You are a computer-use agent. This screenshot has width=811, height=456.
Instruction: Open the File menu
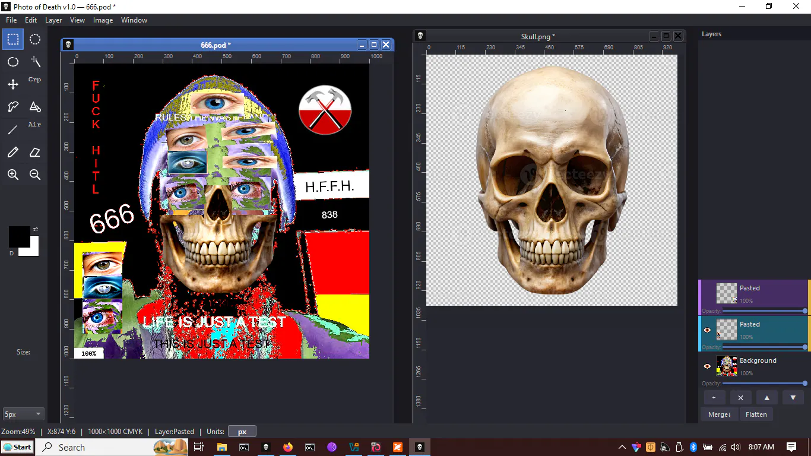[x=11, y=20]
